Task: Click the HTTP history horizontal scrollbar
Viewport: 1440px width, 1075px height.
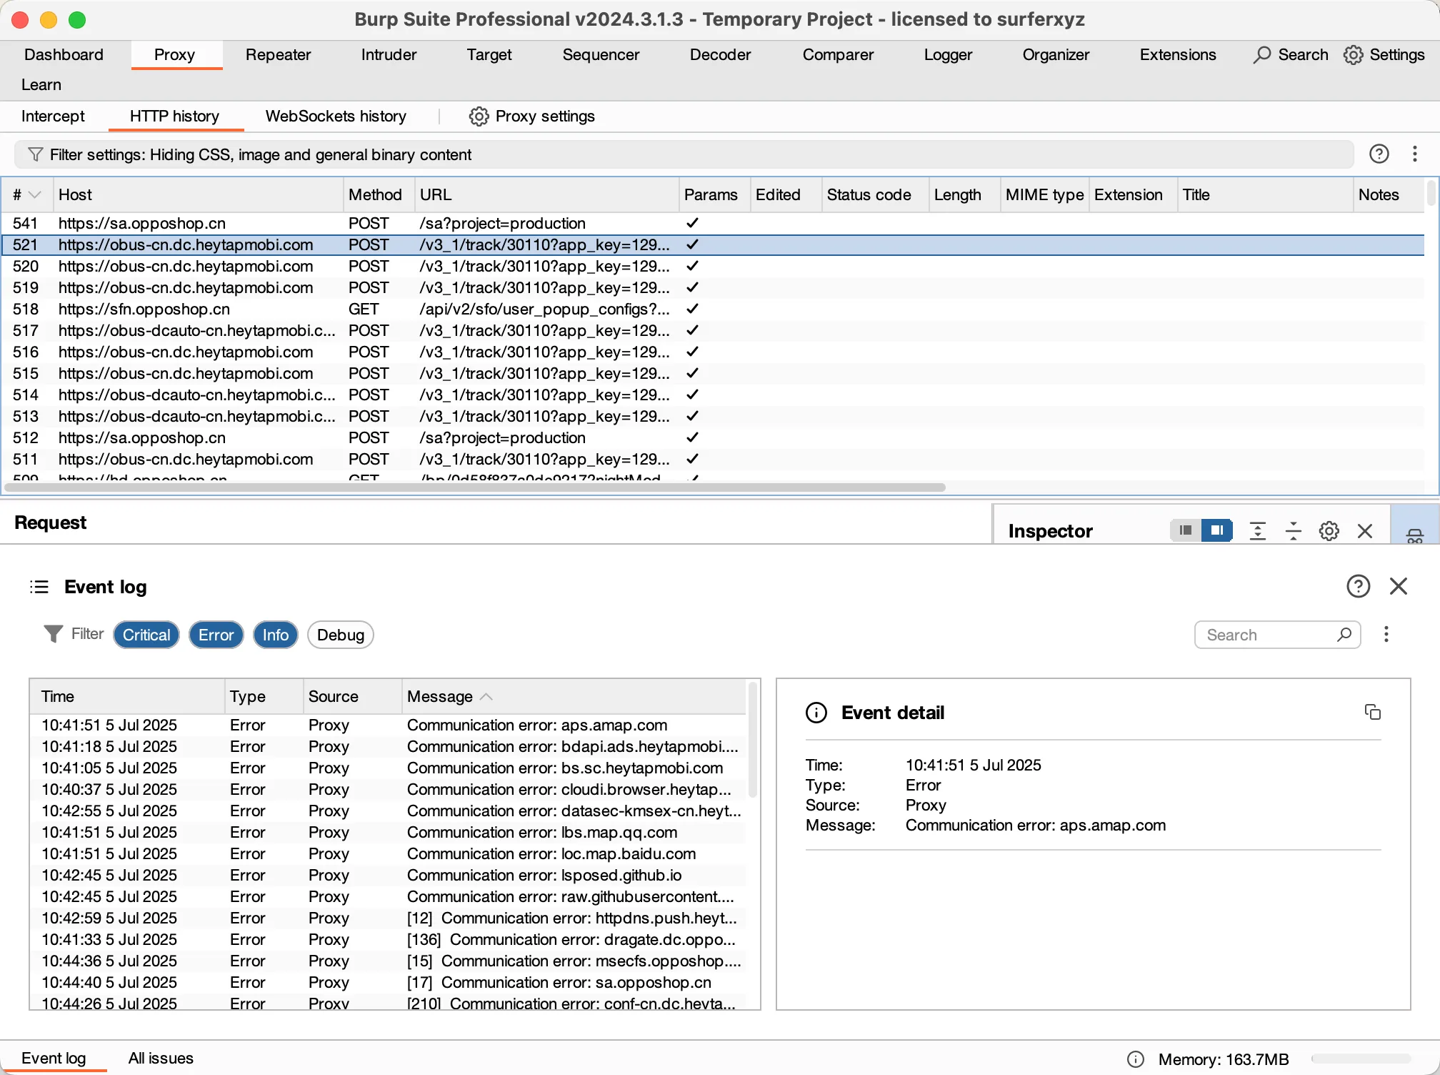Action: [x=474, y=487]
